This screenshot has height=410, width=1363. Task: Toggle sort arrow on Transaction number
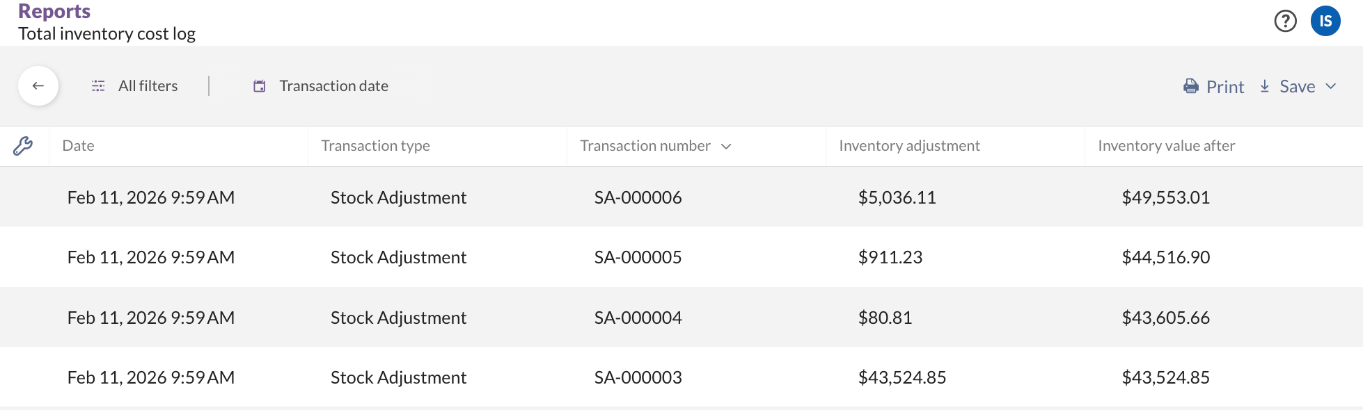click(726, 147)
